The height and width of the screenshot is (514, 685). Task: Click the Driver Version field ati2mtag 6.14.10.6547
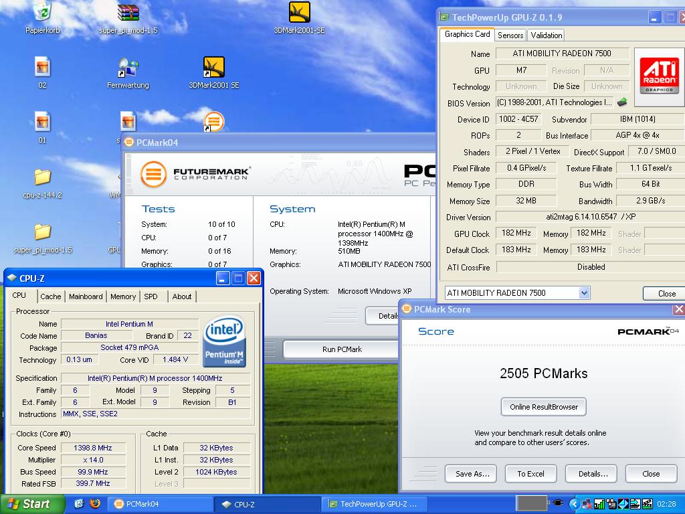pos(591,217)
